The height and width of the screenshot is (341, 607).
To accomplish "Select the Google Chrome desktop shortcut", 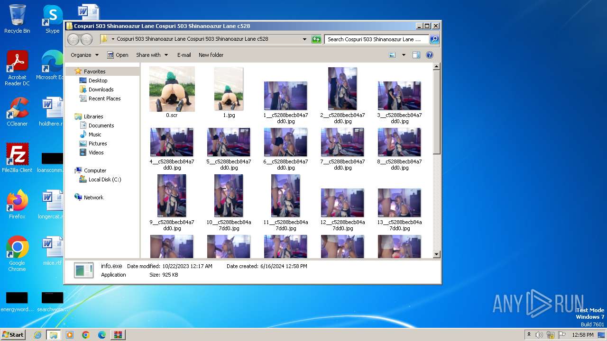I will pos(17,254).
